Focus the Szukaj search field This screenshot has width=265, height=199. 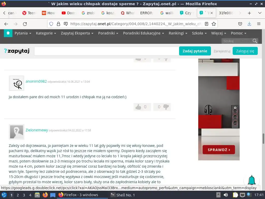(237, 41)
